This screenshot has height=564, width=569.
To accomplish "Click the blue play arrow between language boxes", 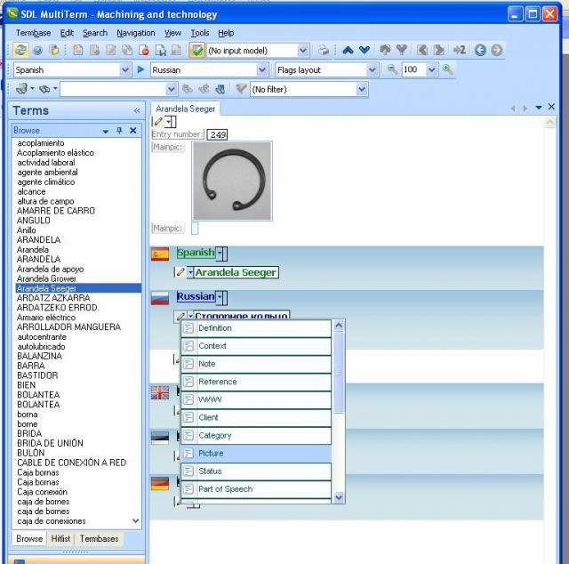I will 140,69.
